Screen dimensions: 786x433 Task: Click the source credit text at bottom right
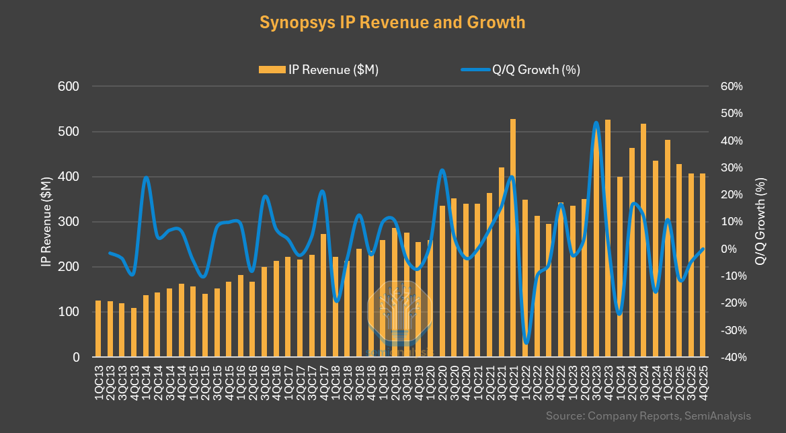[648, 416]
